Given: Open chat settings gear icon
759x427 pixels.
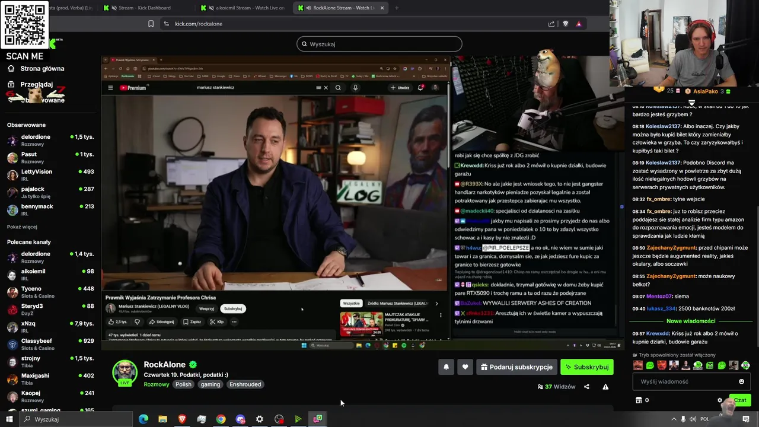Looking at the screenshot, I should 720,400.
